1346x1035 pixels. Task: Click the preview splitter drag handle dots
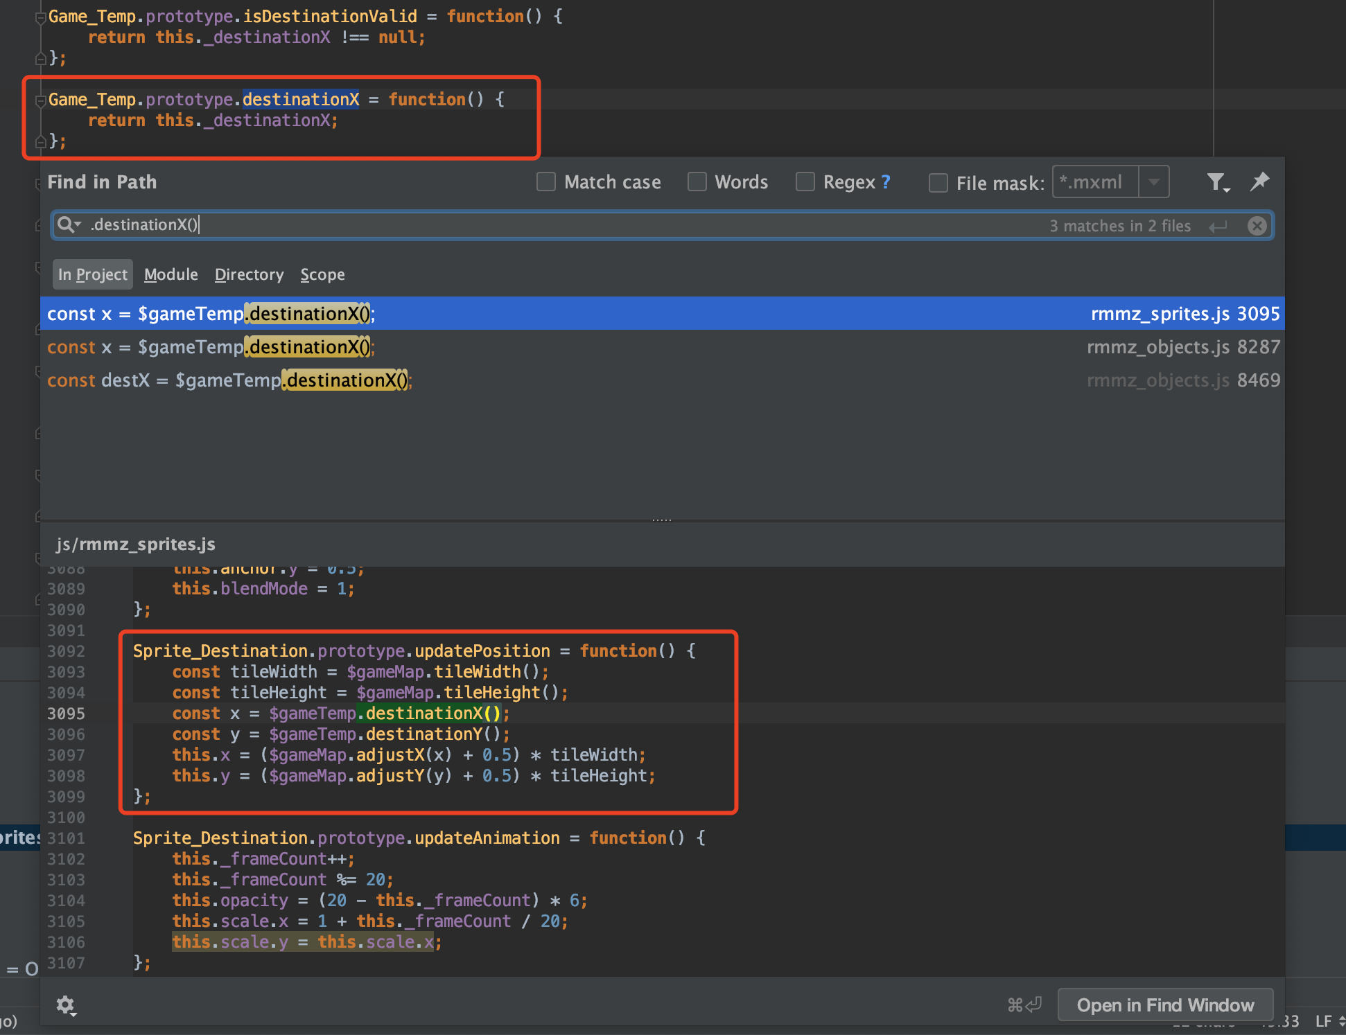662,520
